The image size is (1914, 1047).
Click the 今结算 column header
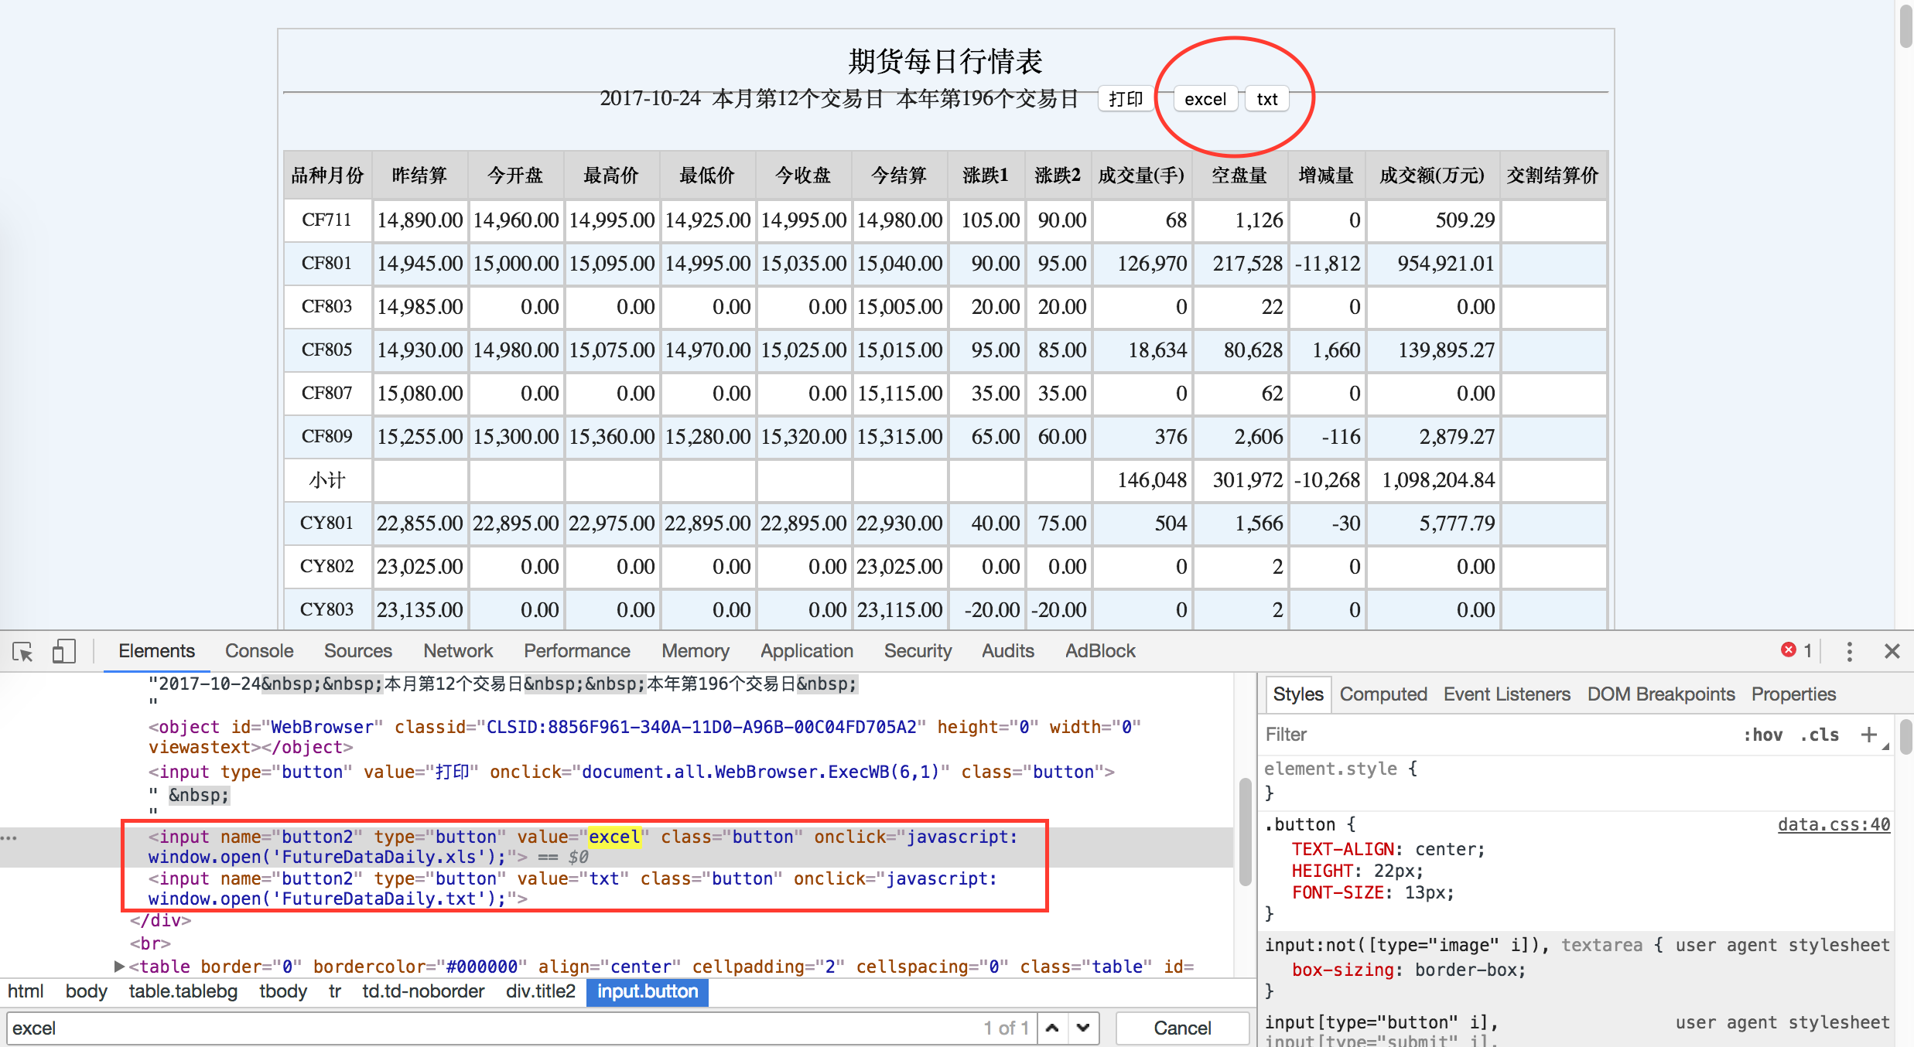900,176
